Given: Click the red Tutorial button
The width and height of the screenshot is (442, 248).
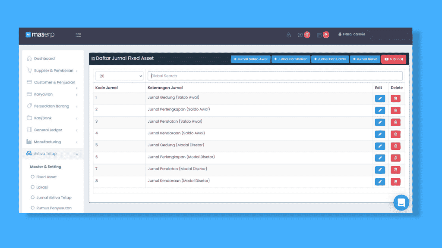Looking at the screenshot, I should tap(393, 59).
